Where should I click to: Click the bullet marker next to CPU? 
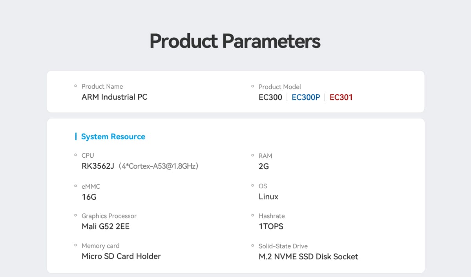click(76, 155)
